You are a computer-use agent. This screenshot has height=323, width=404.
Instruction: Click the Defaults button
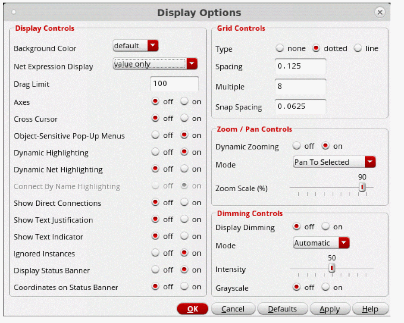coord(282,309)
